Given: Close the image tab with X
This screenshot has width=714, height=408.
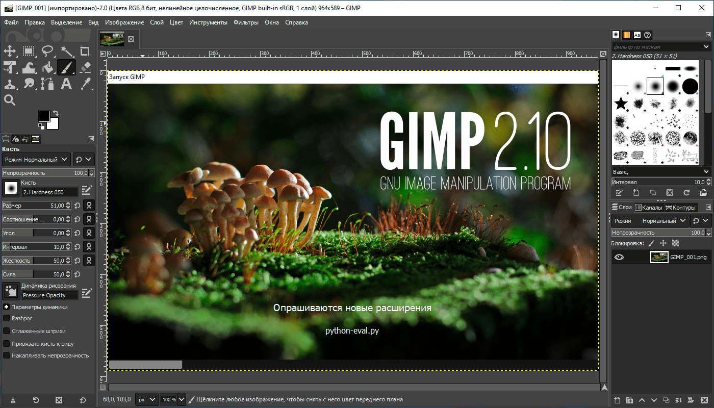Looking at the screenshot, I should 131,39.
